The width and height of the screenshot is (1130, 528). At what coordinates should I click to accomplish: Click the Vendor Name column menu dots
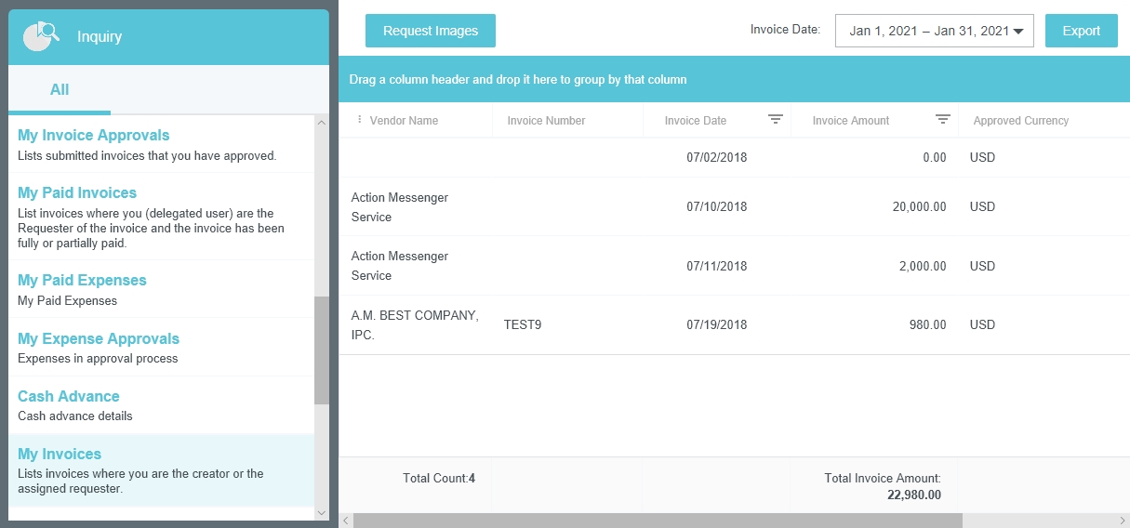[359, 120]
